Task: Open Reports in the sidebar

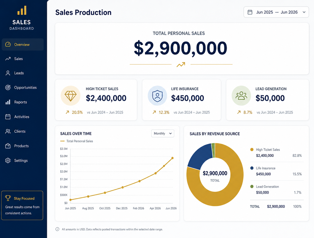Action: tap(23, 102)
